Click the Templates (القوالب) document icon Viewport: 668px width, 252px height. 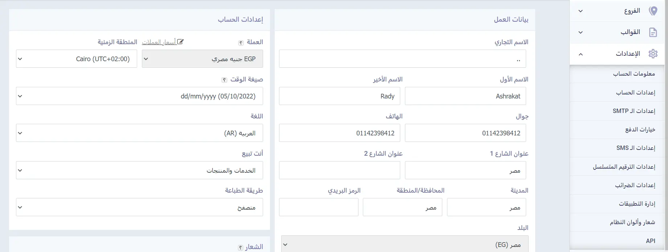coord(653,32)
